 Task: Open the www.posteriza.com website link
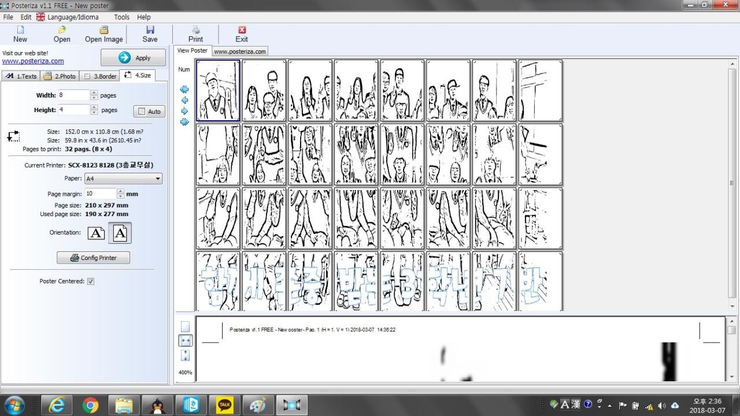pos(33,61)
